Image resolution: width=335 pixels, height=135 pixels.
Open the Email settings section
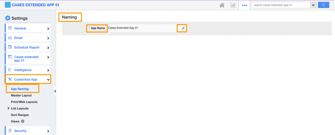coord(27,38)
